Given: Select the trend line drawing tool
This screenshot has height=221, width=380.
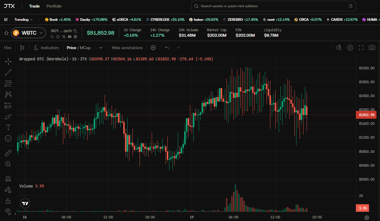Looking at the screenshot, I should [x=8, y=73].
